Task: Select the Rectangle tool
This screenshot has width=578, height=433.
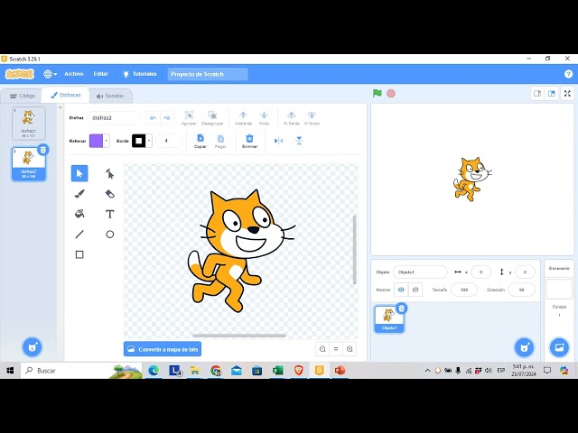Action: pyautogui.click(x=79, y=254)
